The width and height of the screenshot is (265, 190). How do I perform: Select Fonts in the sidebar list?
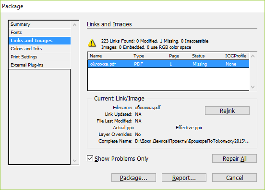coord(39,33)
